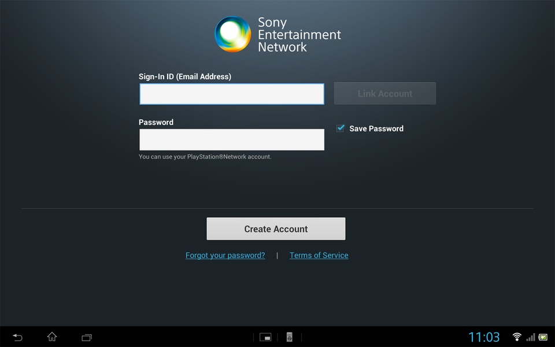Open the Terms of Service link
The height and width of the screenshot is (347, 555).
click(x=319, y=255)
